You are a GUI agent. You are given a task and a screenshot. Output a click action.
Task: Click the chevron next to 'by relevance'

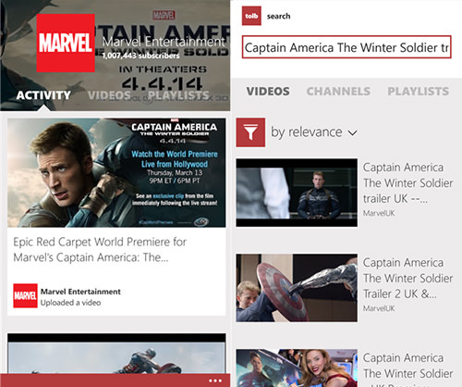(x=352, y=133)
